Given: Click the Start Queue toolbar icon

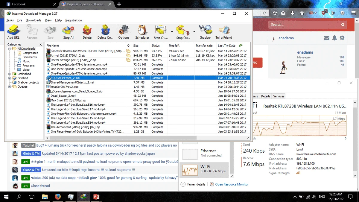Looking at the screenshot, I should click(161, 32).
